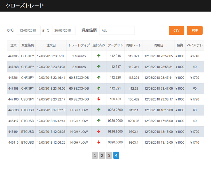Click the green up arrow in row 447158

pyautogui.click(x=99, y=88)
